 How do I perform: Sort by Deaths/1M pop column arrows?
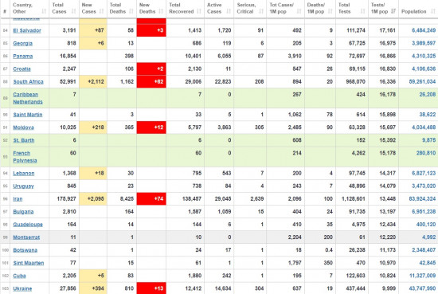click(330, 11)
